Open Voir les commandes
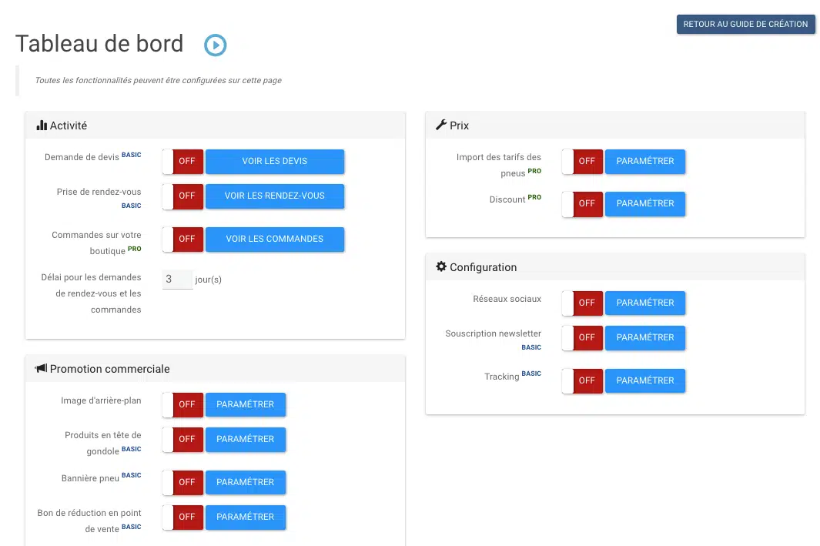 [275, 239]
